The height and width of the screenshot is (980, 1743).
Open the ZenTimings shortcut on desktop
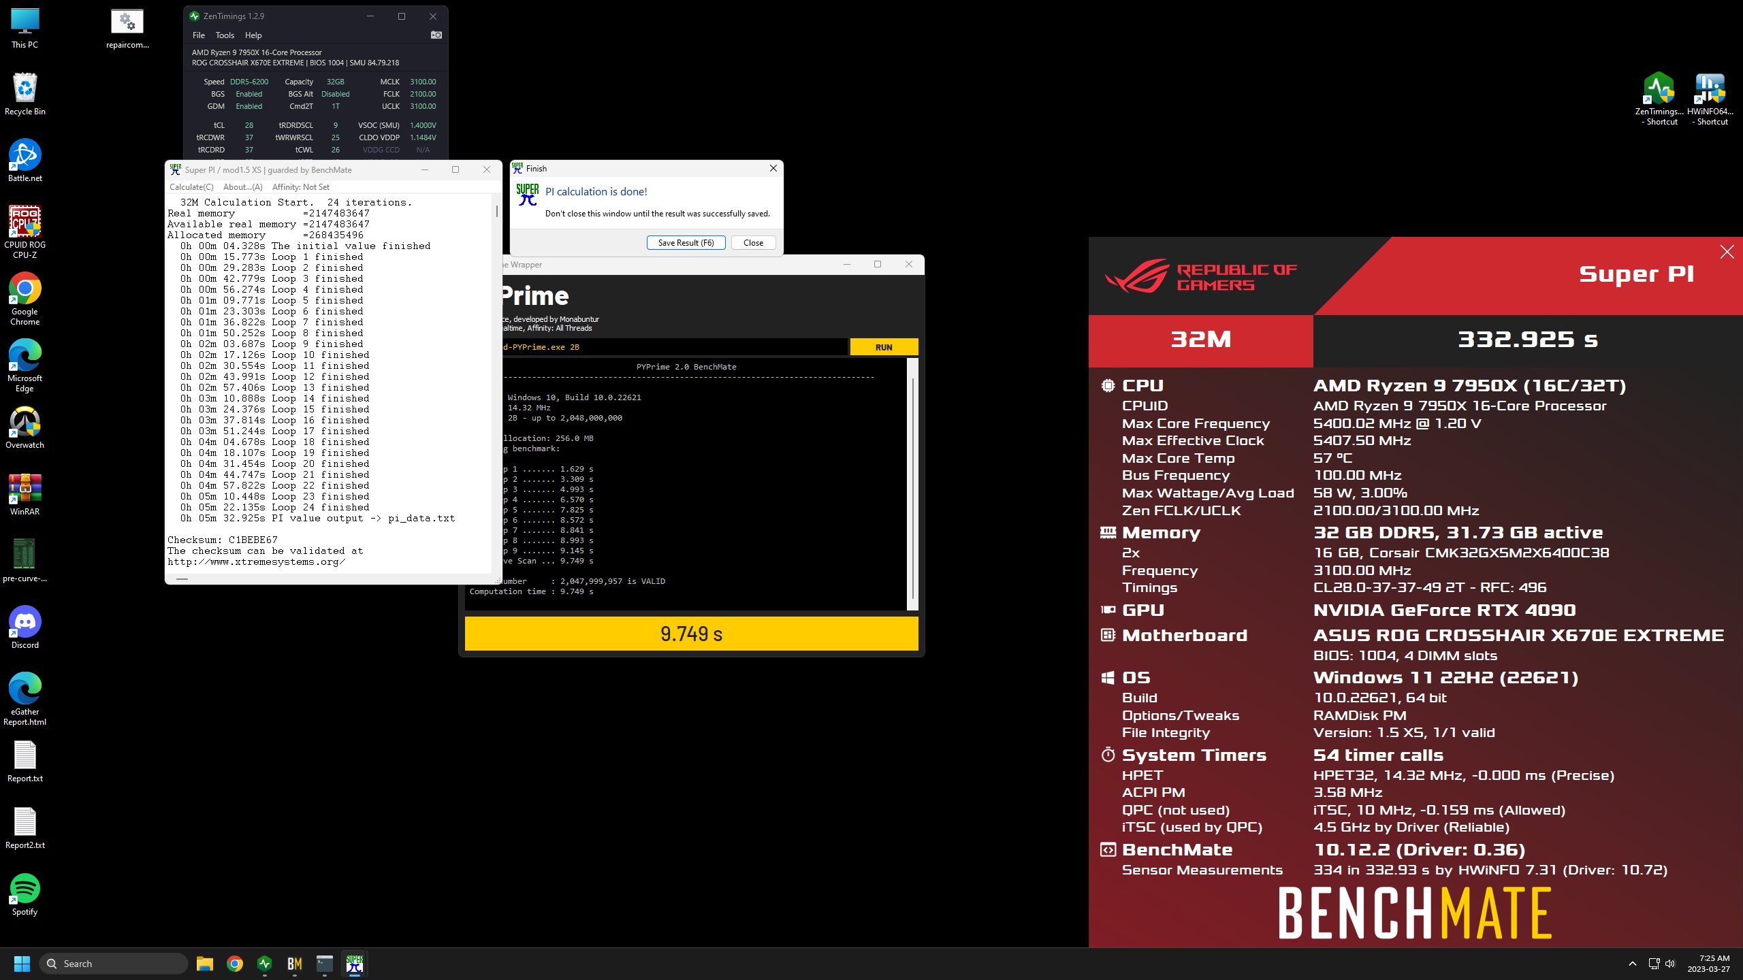(1659, 99)
